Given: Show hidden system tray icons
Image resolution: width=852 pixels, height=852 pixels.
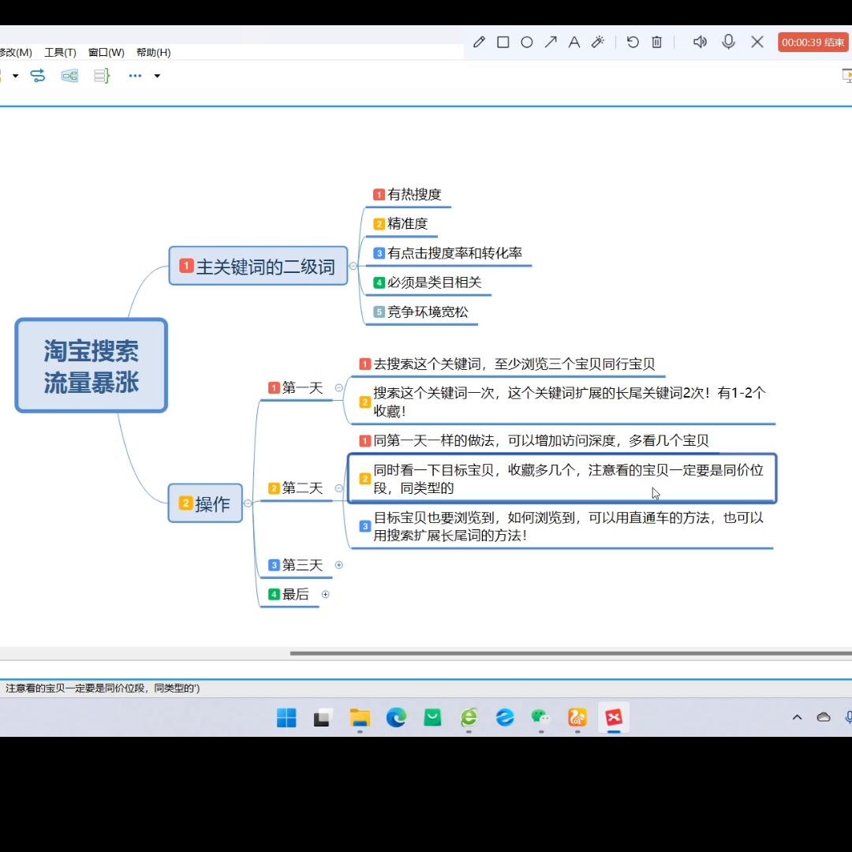Looking at the screenshot, I should click(797, 717).
